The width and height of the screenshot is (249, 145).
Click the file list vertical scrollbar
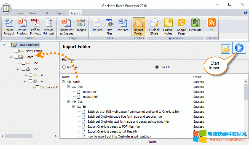(246, 110)
